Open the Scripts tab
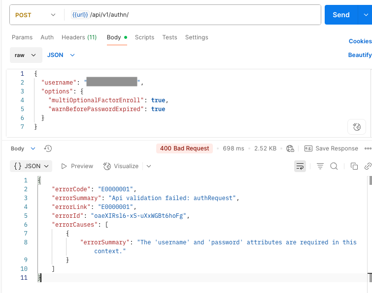 [x=144, y=37]
